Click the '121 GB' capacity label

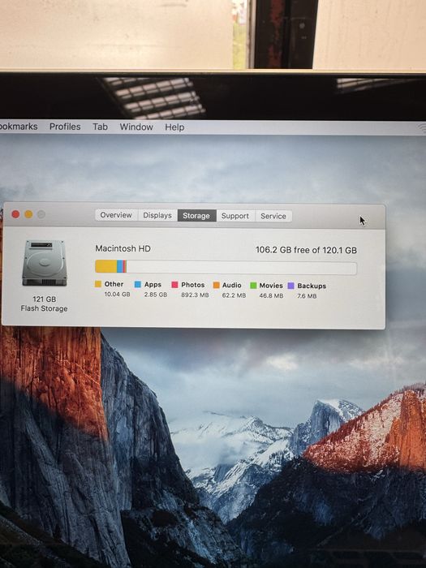44,299
